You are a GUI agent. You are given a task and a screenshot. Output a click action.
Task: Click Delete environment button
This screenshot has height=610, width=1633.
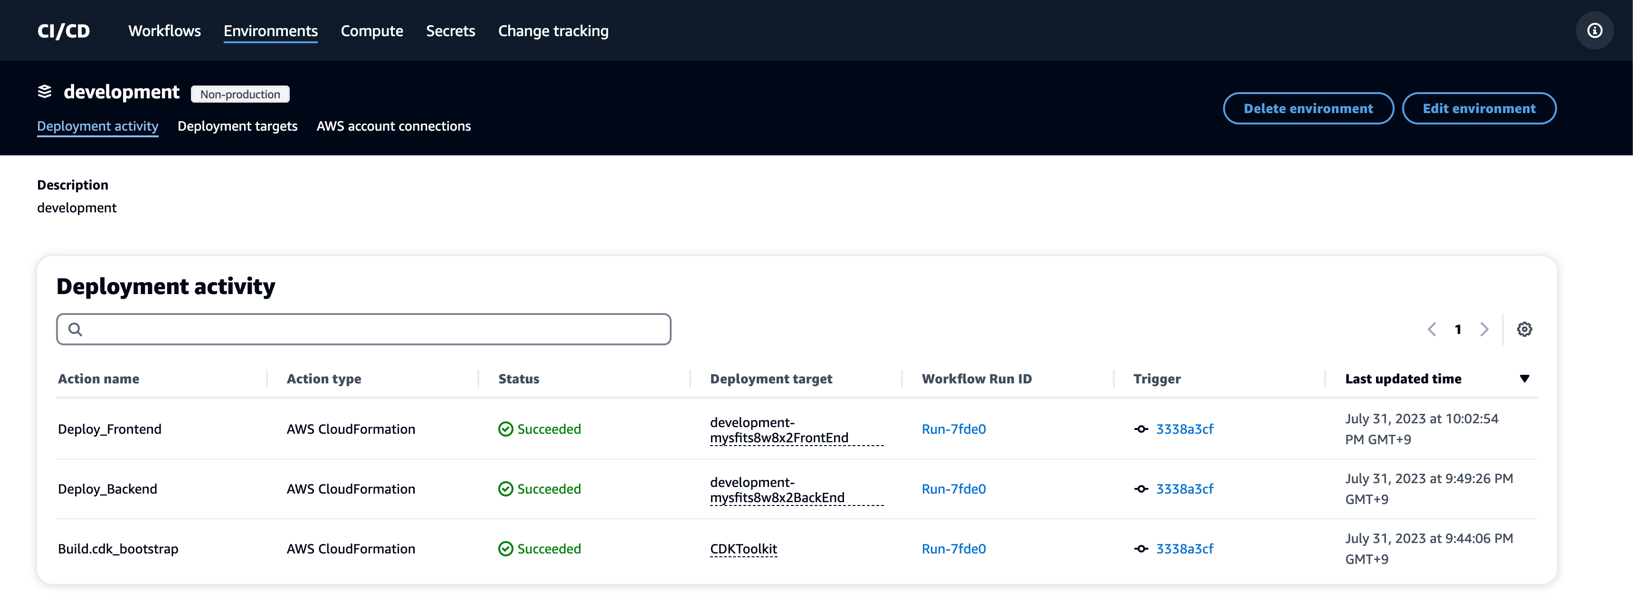coord(1308,108)
